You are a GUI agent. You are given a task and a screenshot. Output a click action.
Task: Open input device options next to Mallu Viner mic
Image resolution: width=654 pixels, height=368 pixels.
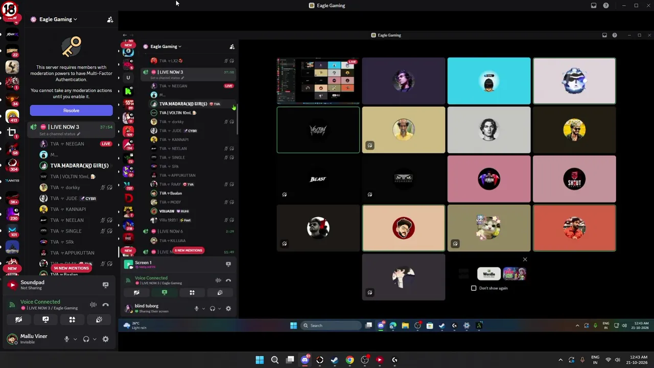click(x=75, y=339)
